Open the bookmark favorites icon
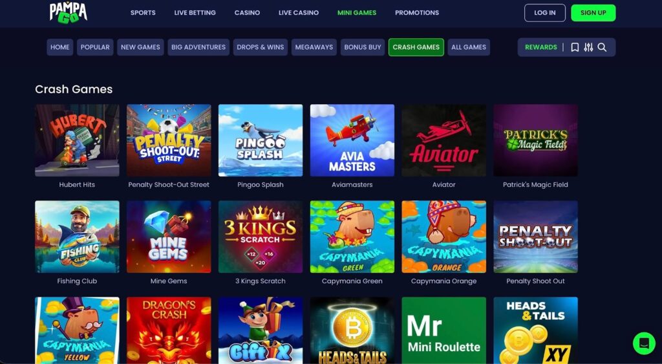The image size is (662, 364). (x=575, y=47)
